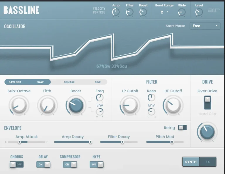Open the Bend Range dropdown
Image resolution: width=225 pixels, height=174 pixels.
(x=164, y=12)
